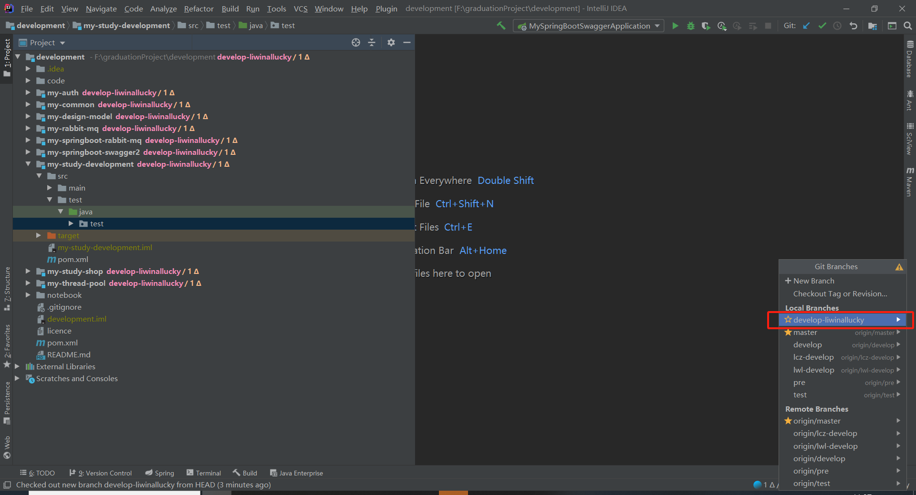
Task: Expand the my-thread-pool module
Action: tap(28, 283)
